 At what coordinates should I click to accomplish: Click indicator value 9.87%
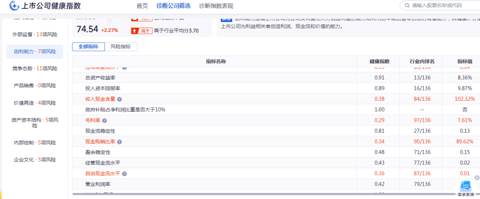point(464,88)
